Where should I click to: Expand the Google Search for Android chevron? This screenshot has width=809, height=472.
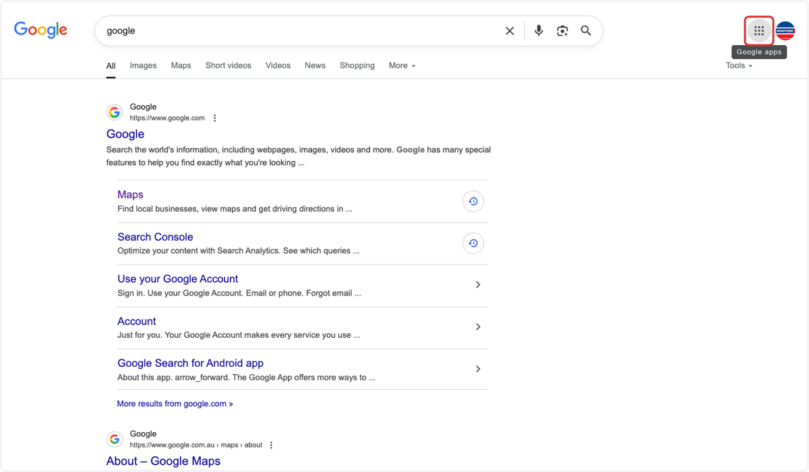pyautogui.click(x=478, y=369)
